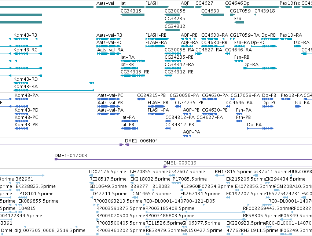This screenshot has width=312, height=236.
Task: Select the Aats-val gene bar
Action: tap(108, 7)
